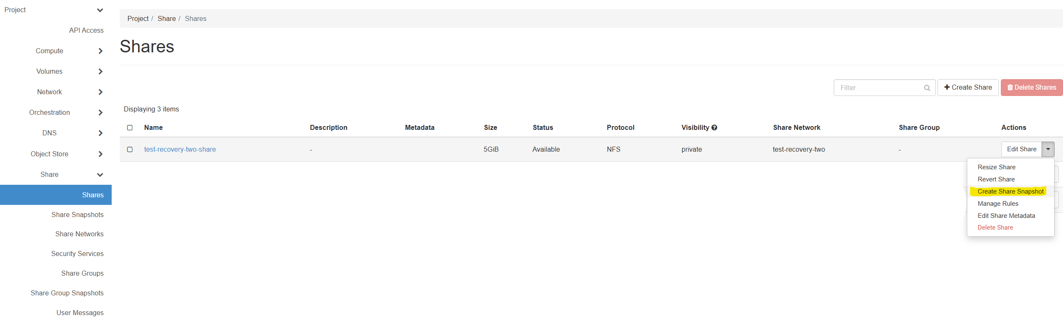This screenshot has width=1063, height=318.
Task: Click the Size column header
Action: point(490,128)
